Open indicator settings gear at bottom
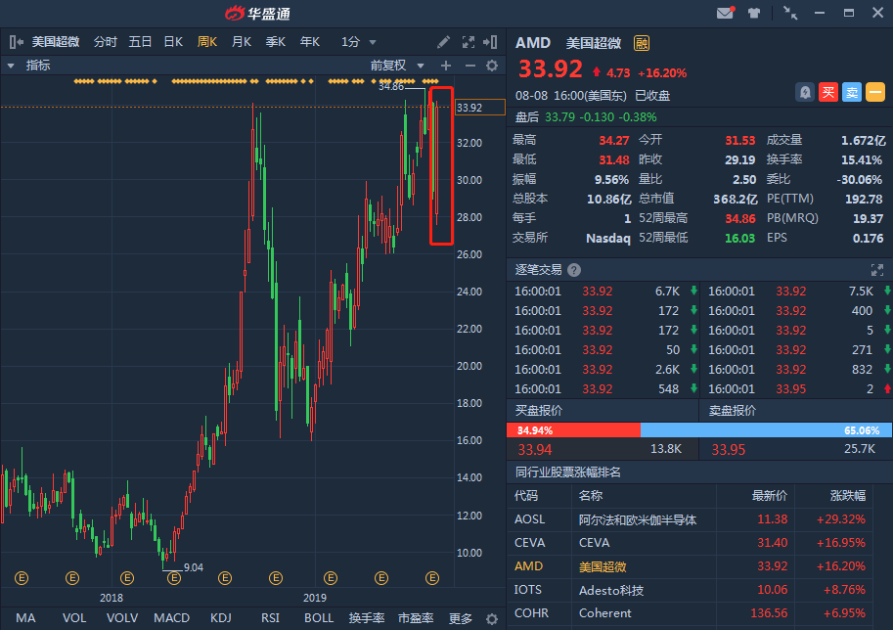 pos(492,618)
